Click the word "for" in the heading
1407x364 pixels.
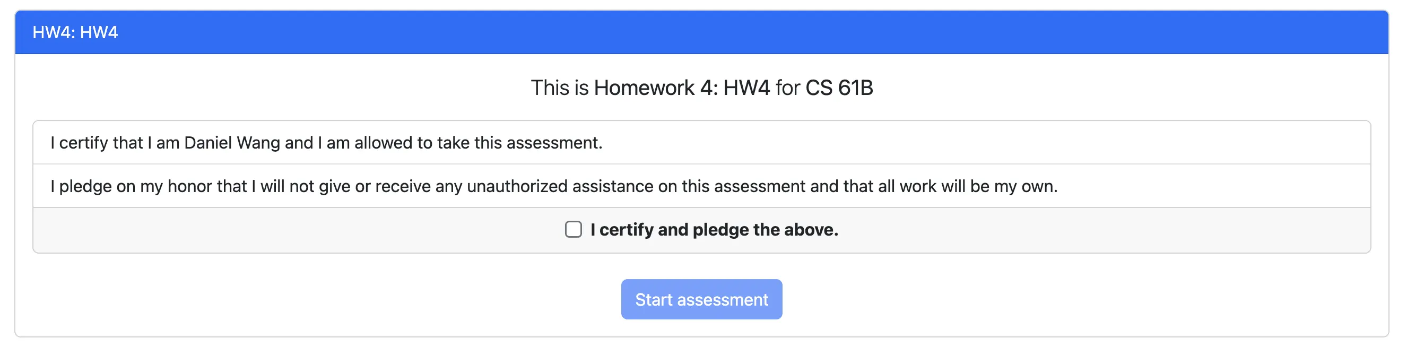(788, 88)
